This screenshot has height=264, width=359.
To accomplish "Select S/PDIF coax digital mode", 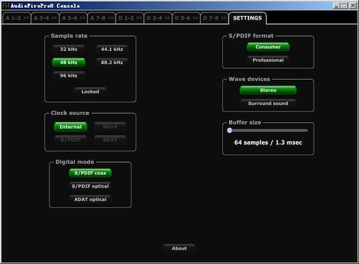I will click(90, 173).
